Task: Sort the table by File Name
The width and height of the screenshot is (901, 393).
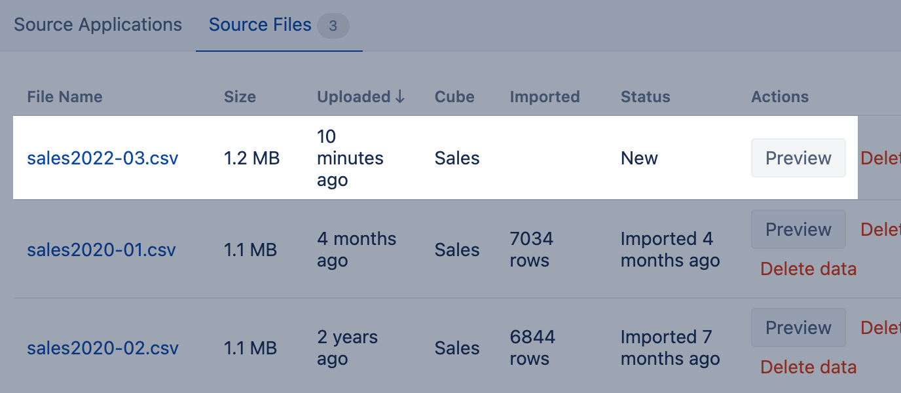Action: coord(64,96)
